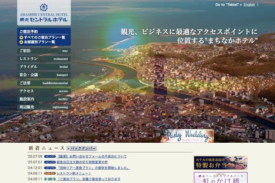Click the green 宴会 tag

pyautogui.click(x=50, y=179)
